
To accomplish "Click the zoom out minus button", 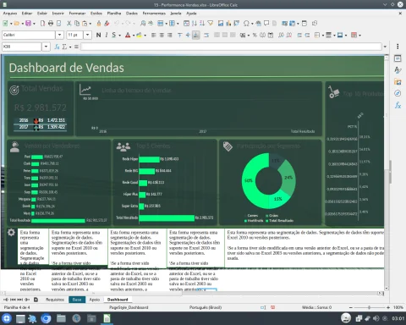I will (x=351, y=307).
